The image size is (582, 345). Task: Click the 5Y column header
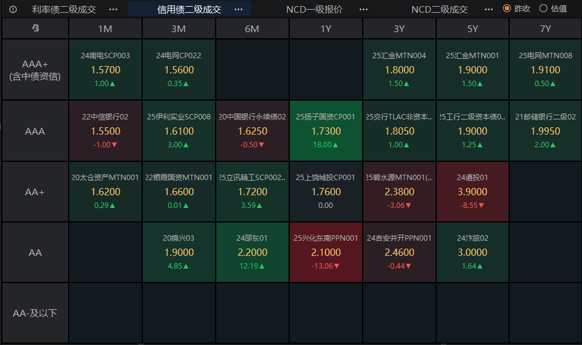[x=473, y=28]
